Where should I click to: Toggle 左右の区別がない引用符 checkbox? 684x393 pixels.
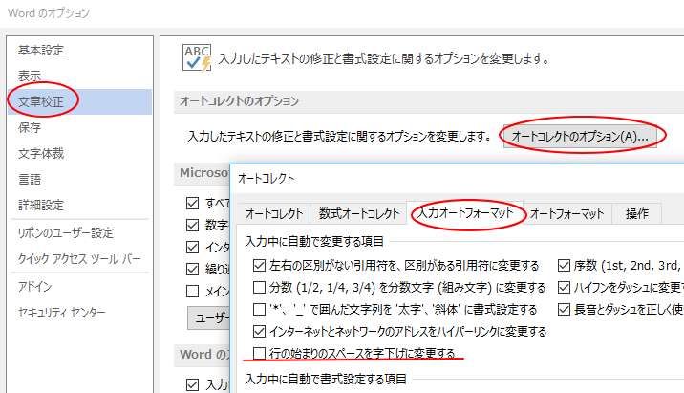(x=259, y=265)
